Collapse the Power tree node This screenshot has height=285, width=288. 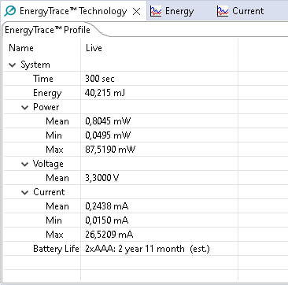24,107
